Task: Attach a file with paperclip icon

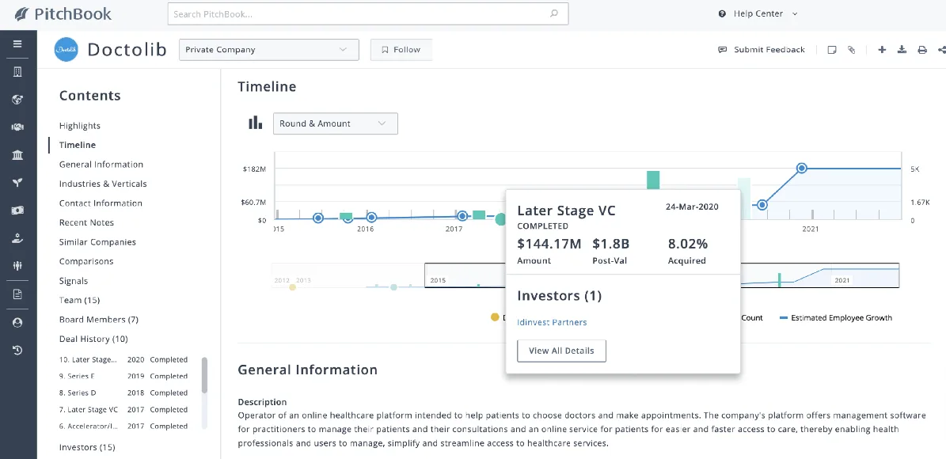Action: pos(851,49)
